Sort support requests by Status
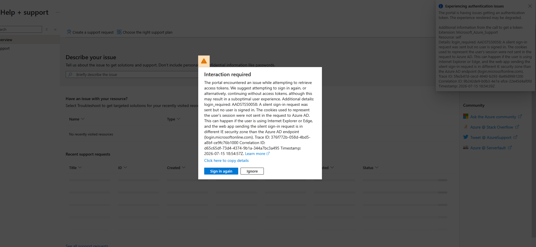 pyautogui.click(x=370, y=168)
